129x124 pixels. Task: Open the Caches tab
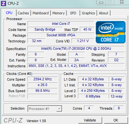pos(23,13)
